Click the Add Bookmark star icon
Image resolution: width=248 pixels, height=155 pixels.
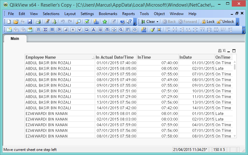click(105, 22)
